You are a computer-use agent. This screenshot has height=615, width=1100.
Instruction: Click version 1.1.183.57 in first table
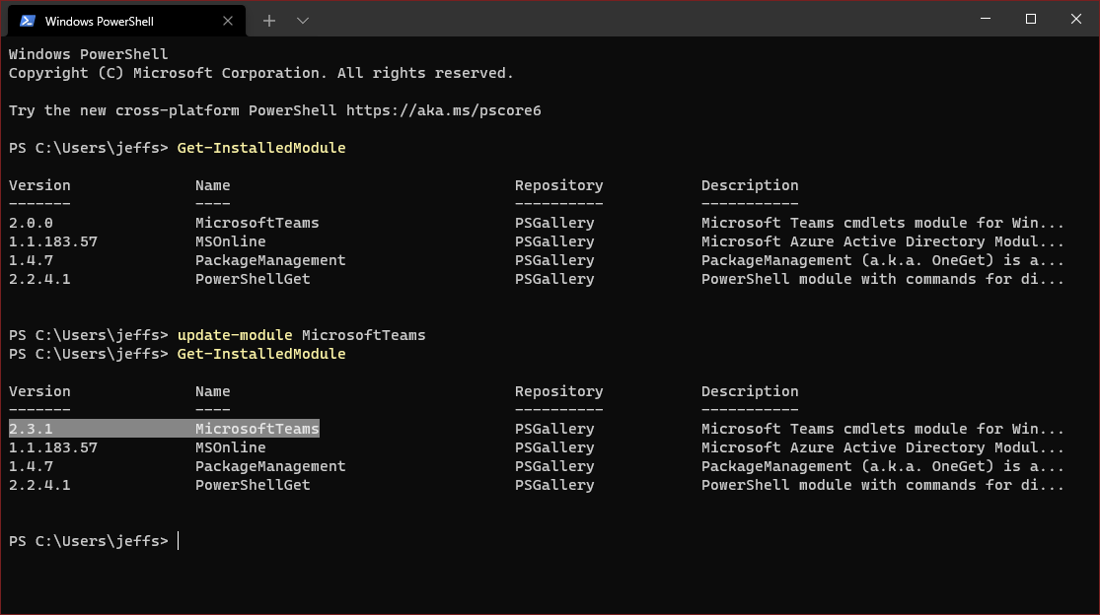(52, 241)
